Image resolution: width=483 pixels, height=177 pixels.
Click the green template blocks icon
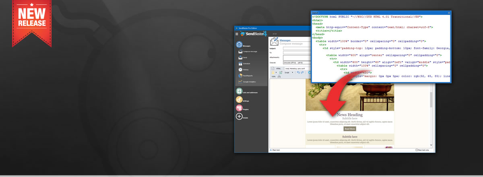(x=281, y=72)
